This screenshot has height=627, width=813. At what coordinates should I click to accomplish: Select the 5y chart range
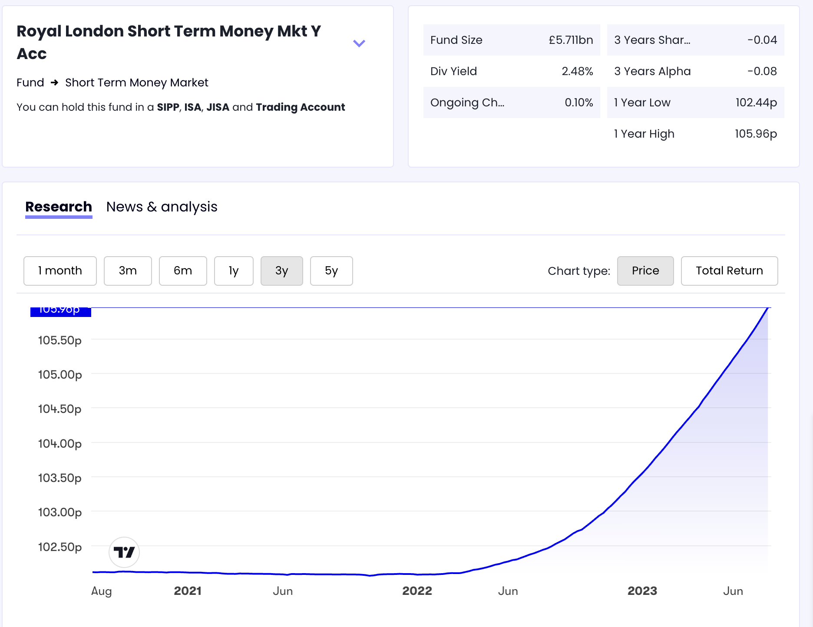tap(331, 271)
